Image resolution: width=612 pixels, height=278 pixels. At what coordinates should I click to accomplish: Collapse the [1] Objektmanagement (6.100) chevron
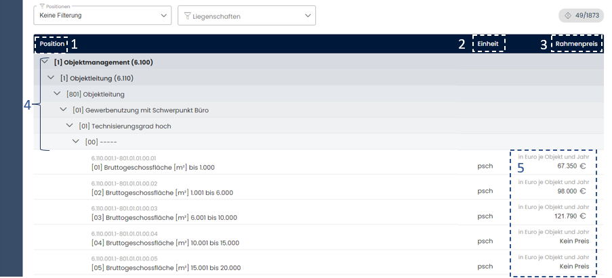[45, 62]
